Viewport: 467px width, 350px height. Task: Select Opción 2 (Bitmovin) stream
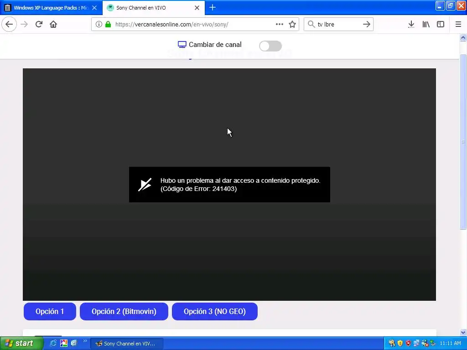coord(124,311)
